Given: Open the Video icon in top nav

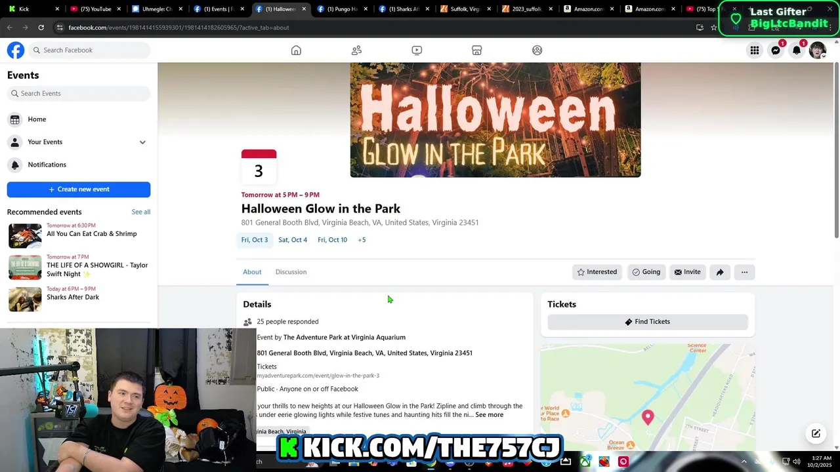Looking at the screenshot, I should pos(417,50).
